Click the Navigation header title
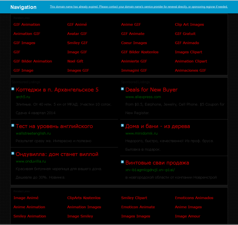Image resolution: width=238 pixels, height=225 pixels. coord(23,7)
